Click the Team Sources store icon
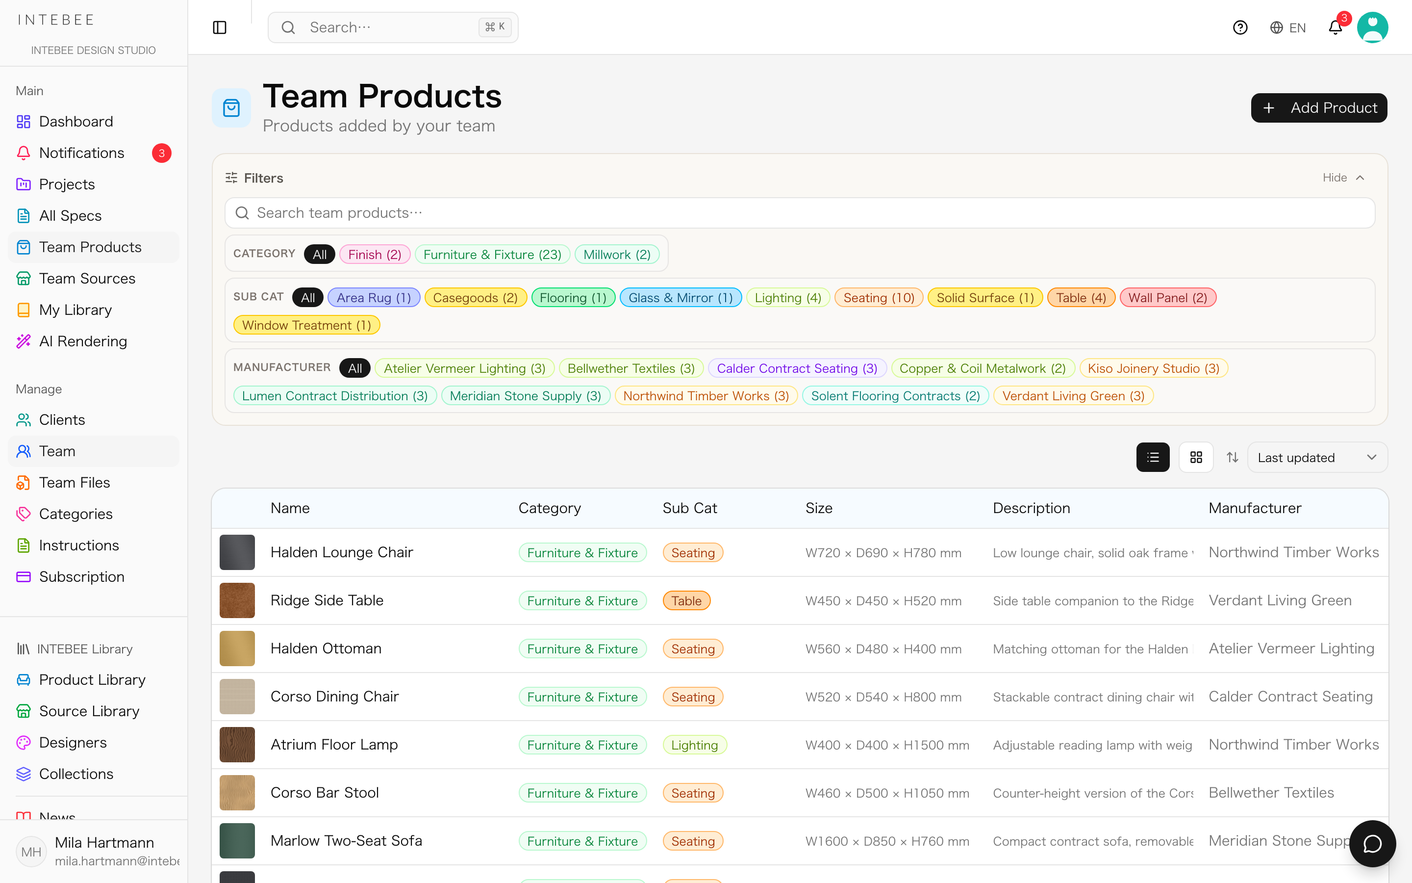1412x883 pixels. coord(24,279)
